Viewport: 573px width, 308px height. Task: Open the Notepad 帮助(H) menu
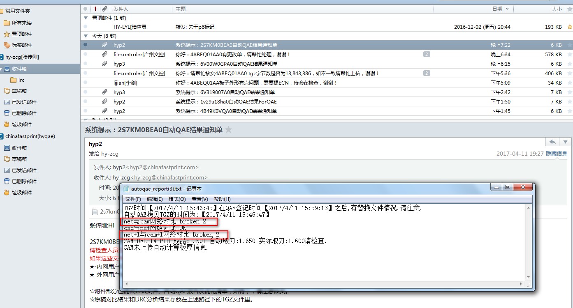click(222, 199)
